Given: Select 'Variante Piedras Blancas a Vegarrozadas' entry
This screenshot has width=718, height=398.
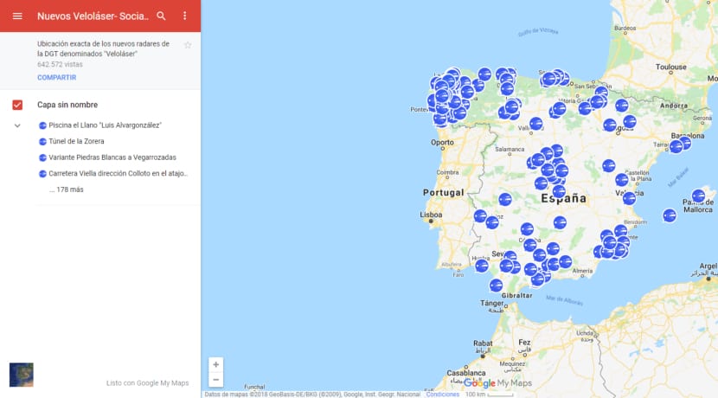Looking at the screenshot, I should tap(112, 157).
